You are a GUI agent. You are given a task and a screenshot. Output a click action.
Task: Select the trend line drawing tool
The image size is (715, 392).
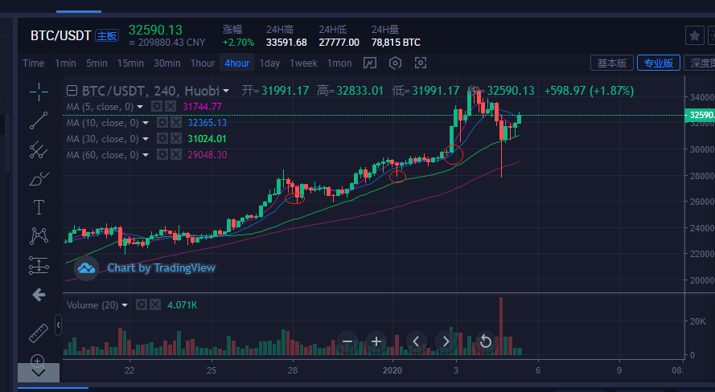39,120
